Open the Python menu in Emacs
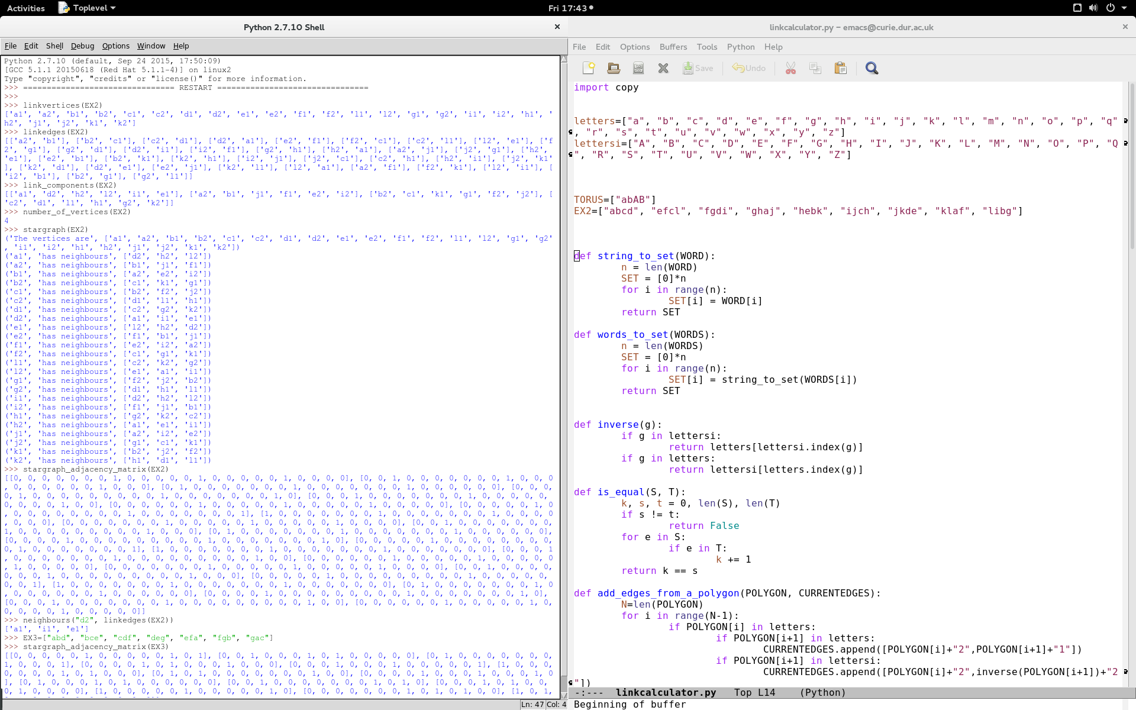Viewport: 1136px width, 710px height. pyautogui.click(x=741, y=47)
